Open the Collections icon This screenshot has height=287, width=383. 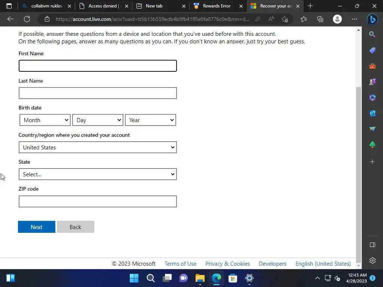pyautogui.click(x=320, y=19)
